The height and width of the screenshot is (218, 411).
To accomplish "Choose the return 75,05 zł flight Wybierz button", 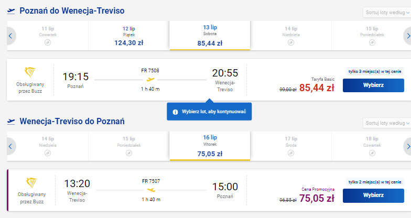I will point(373,195).
